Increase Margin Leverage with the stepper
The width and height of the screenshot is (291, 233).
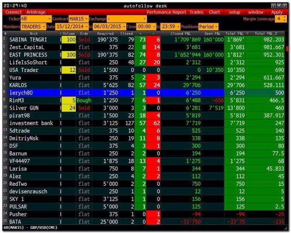285,17
